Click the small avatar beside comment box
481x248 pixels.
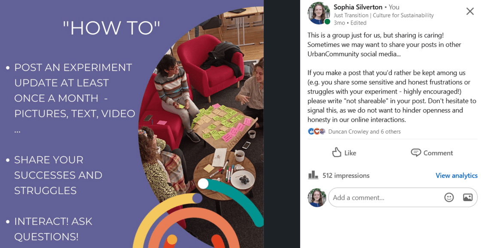coord(317,197)
